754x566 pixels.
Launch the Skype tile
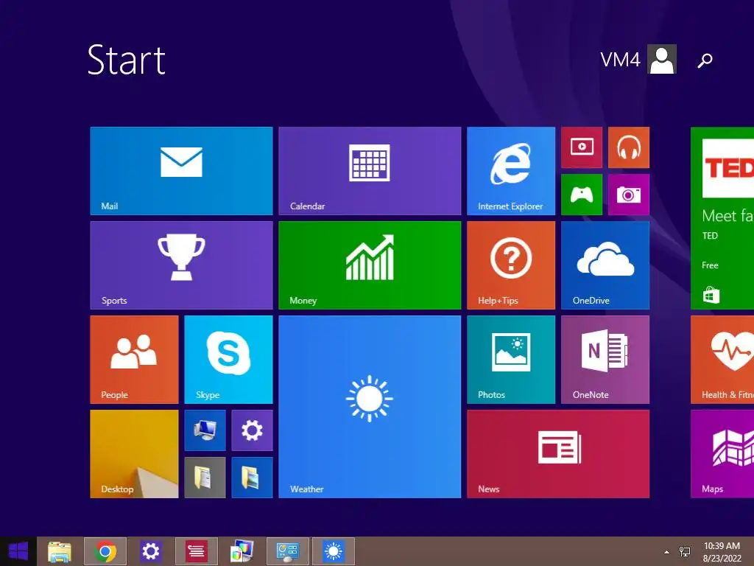click(228, 360)
